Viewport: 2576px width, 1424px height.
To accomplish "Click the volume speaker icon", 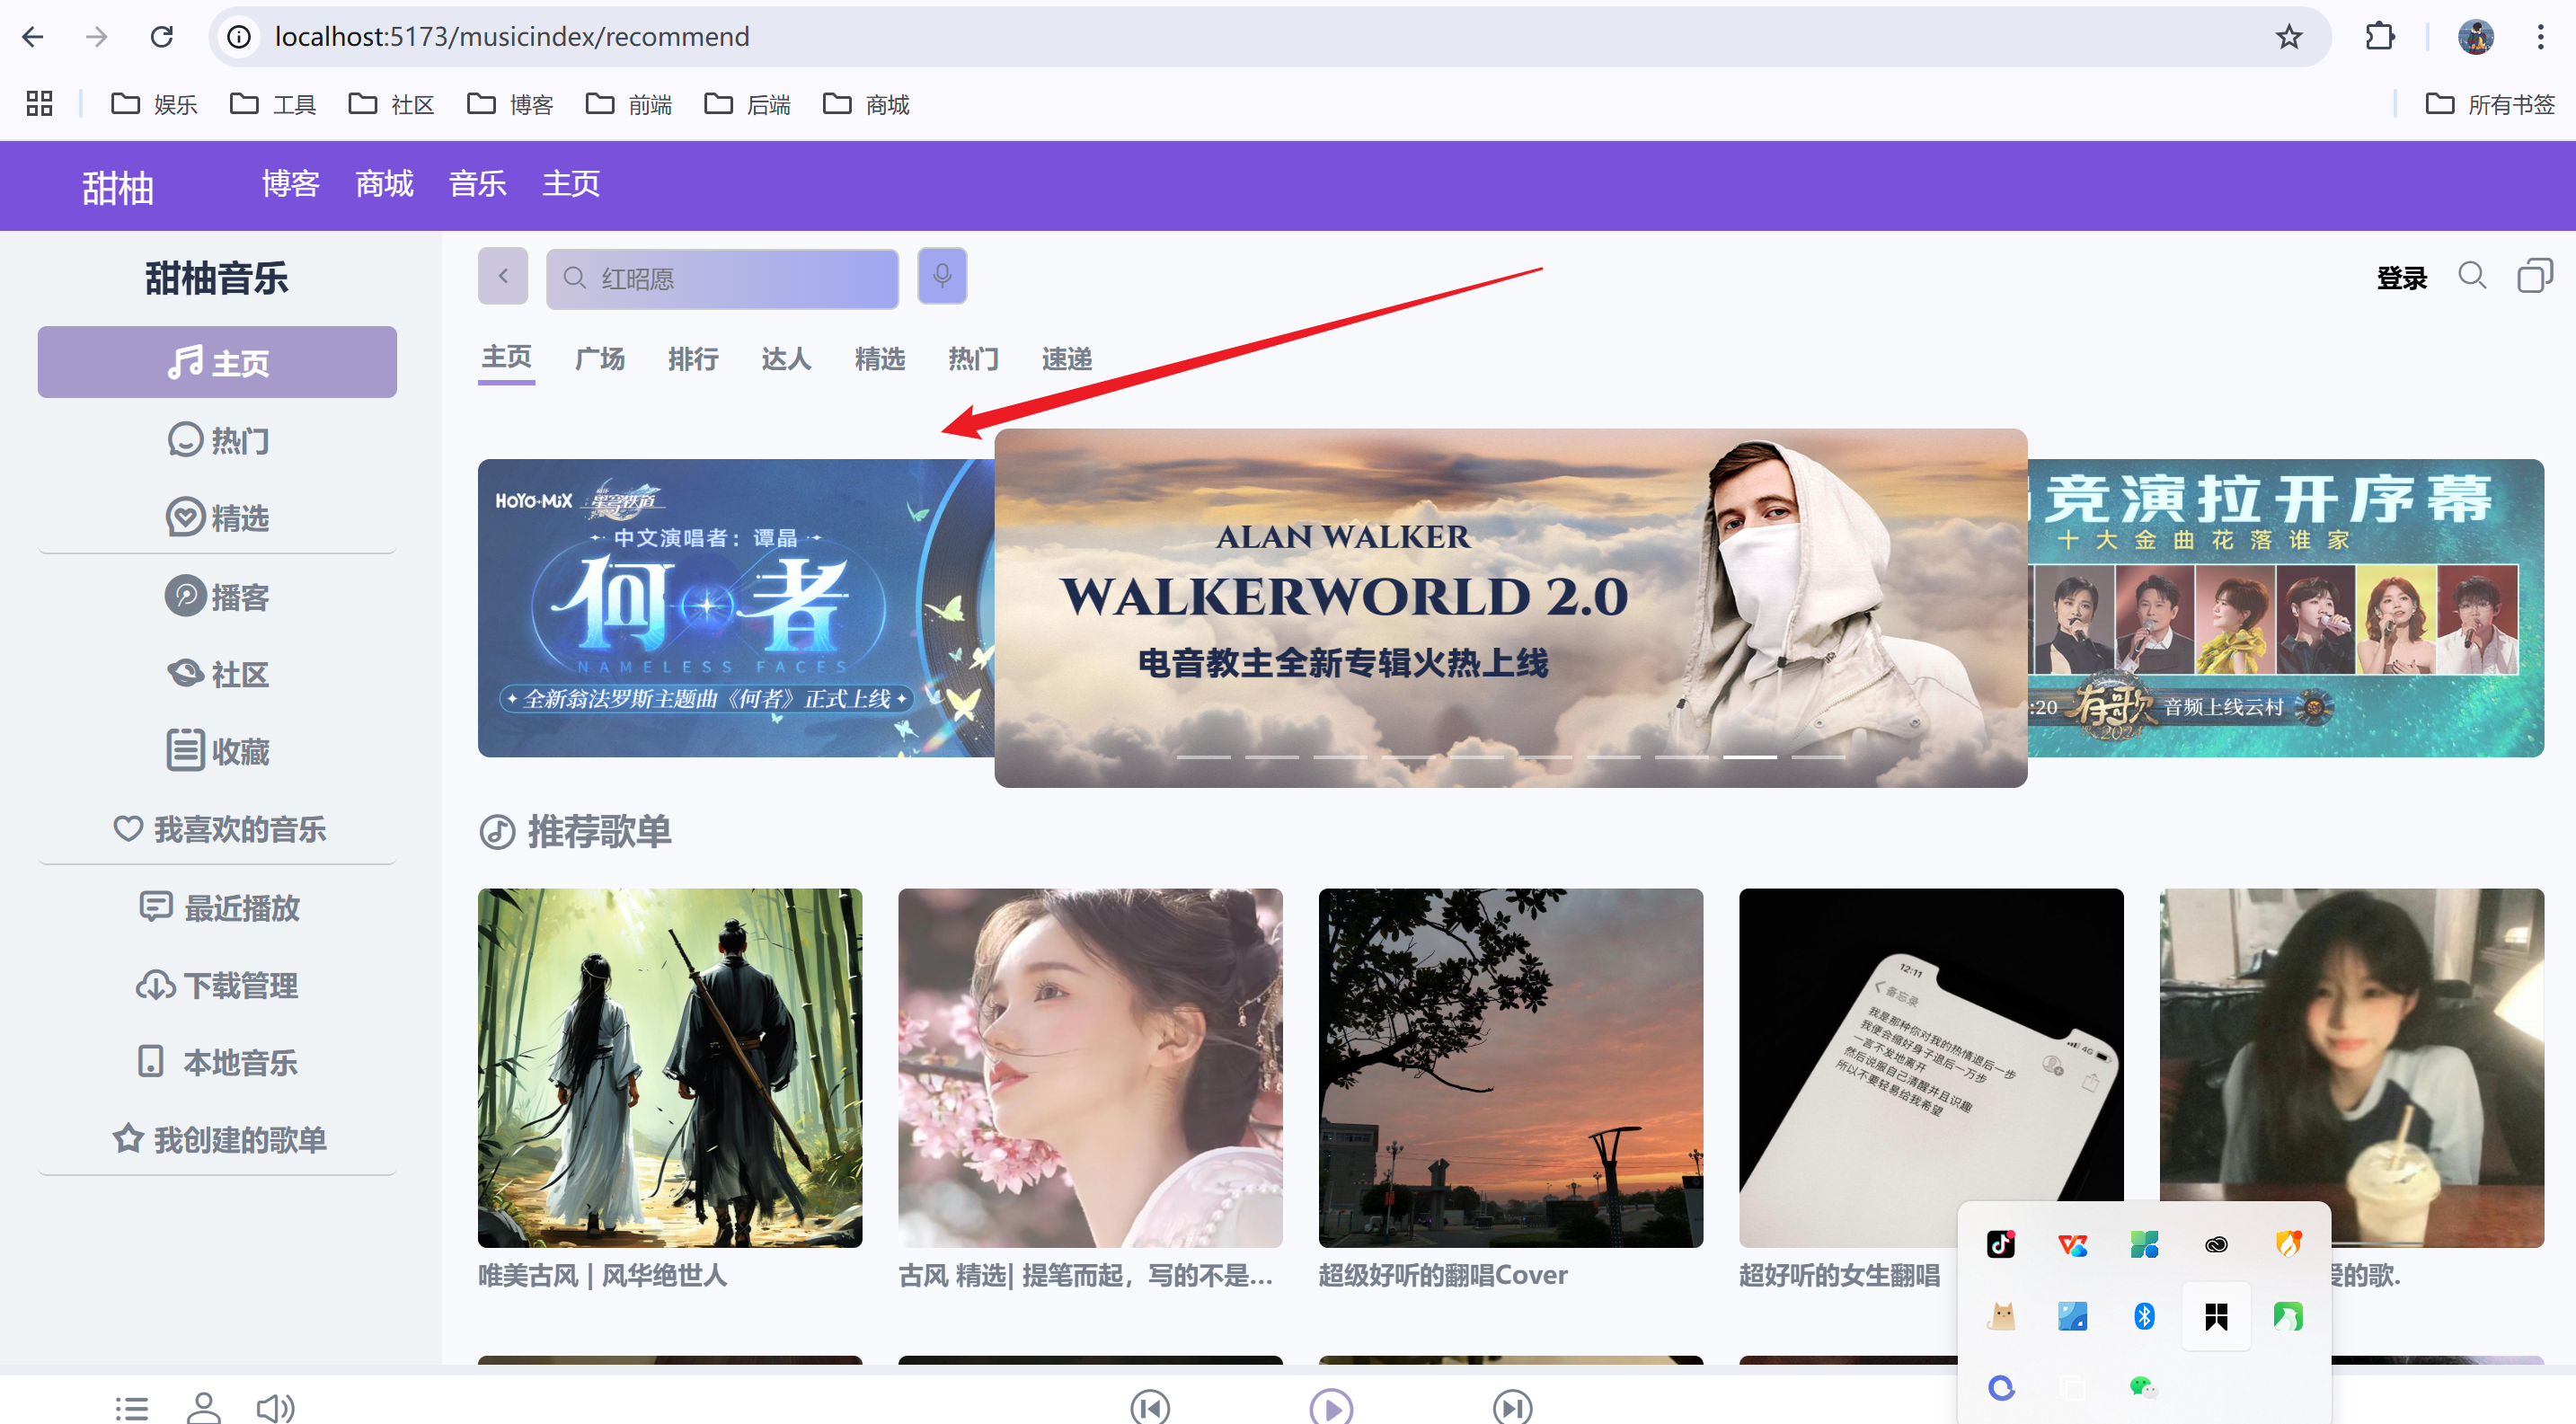I will point(275,1408).
